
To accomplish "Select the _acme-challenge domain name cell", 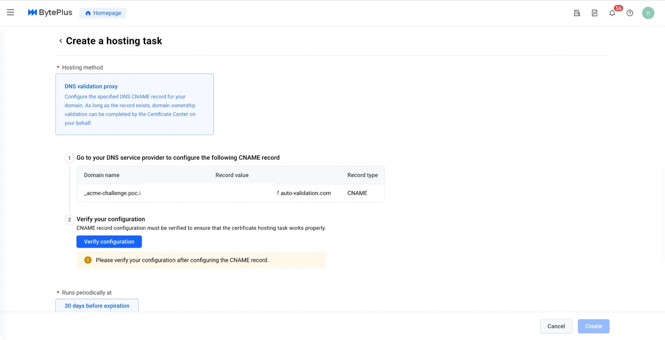I will [x=112, y=193].
